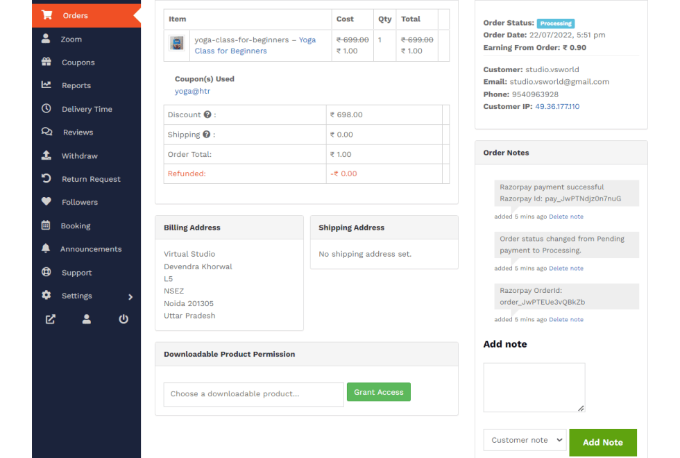Click the Delivery Time clock icon

(x=46, y=108)
